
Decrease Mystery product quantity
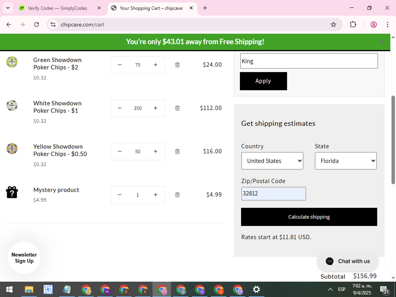pos(120,195)
